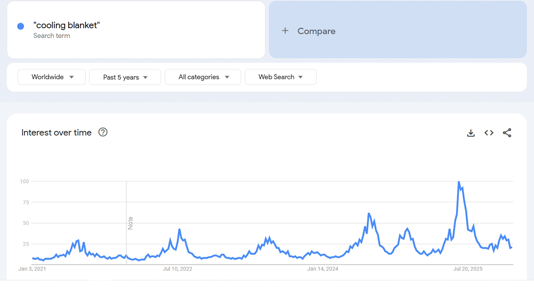Viewport: 534px width, 288px height.
Task: Download the interest over time data
Action: tap(470, 133)
